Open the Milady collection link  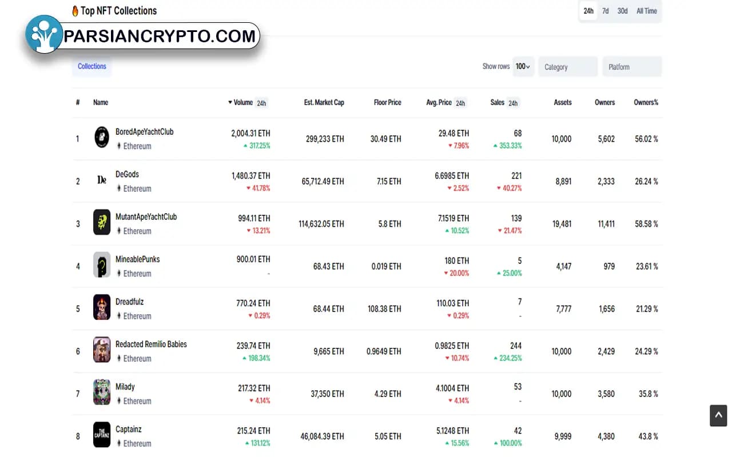click(125, 387)
